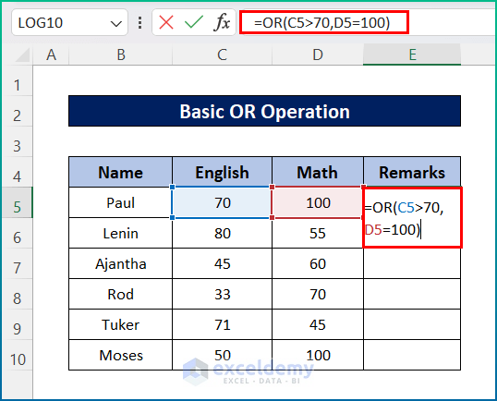This screenshot has height=401, width=497.
Task: Click Lenin's Math score 55
Action: [317, 234]
